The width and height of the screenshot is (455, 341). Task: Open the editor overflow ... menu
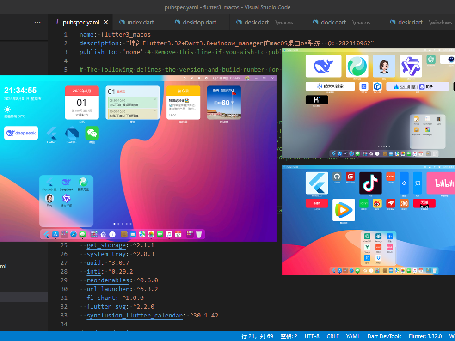pos(37,22)
